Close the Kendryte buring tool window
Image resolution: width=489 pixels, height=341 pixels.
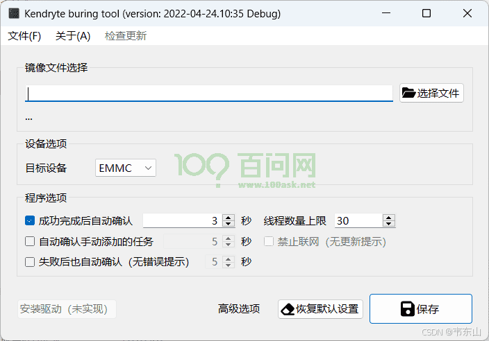[467, 13]
